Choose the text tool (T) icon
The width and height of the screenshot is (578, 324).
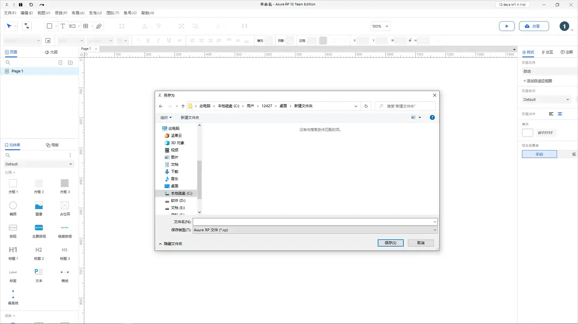click(62, 26)
